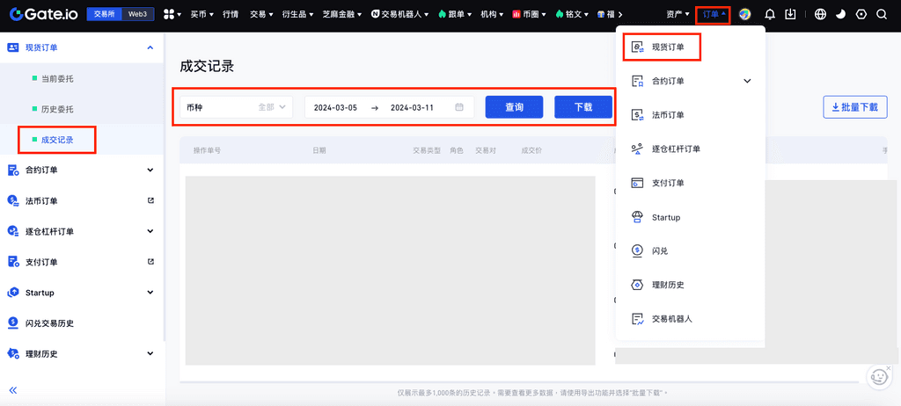This screenshot has width=901, height=406.
Task: Collapse the sidebar with double-arrow icon
Action: (x=14, y=389)
